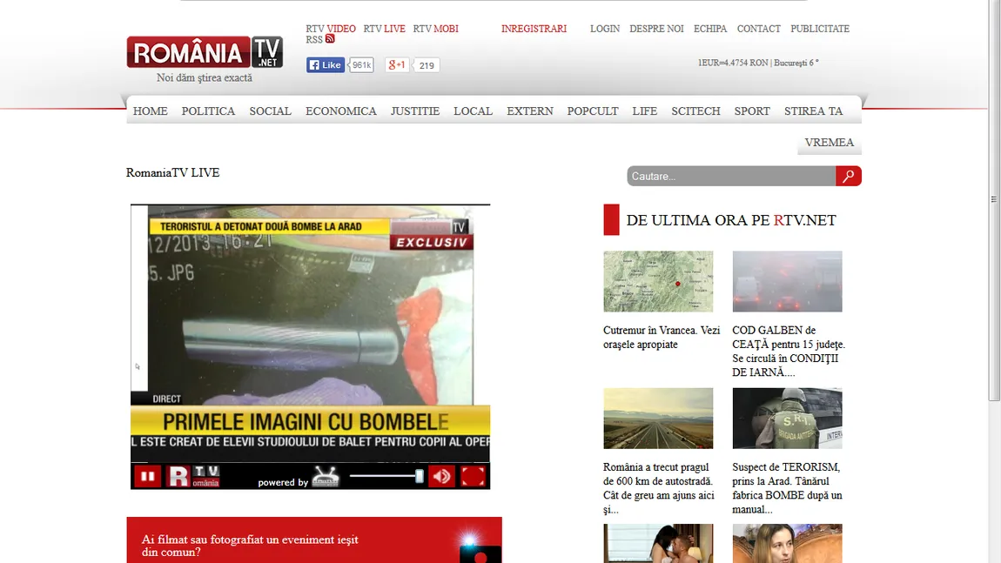
Task: Open the POPCULT section
Action: click(x=593, y=111)
